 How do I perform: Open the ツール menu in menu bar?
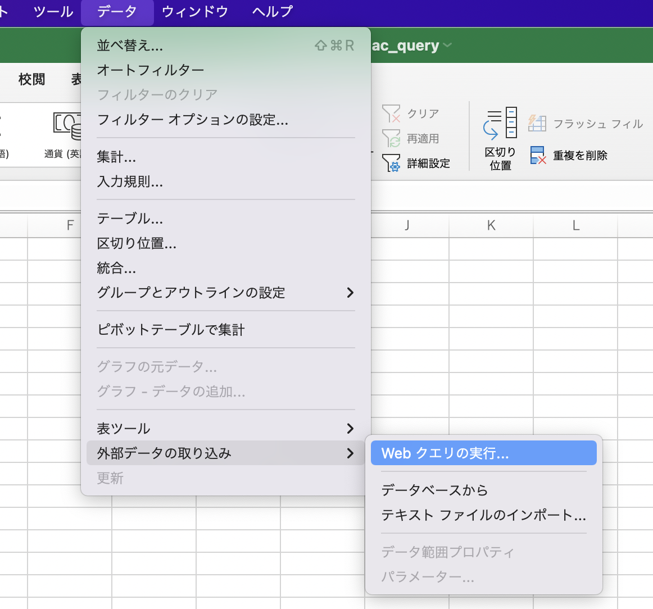[x=53, y=12]
